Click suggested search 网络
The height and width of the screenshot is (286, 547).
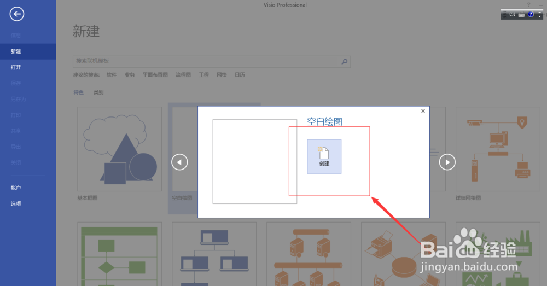[x=222, y=75]
